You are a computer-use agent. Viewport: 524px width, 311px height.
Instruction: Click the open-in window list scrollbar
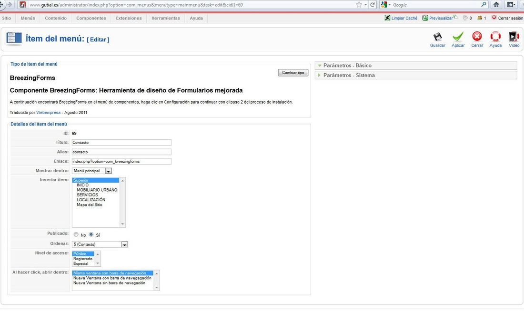coord(156,280)
